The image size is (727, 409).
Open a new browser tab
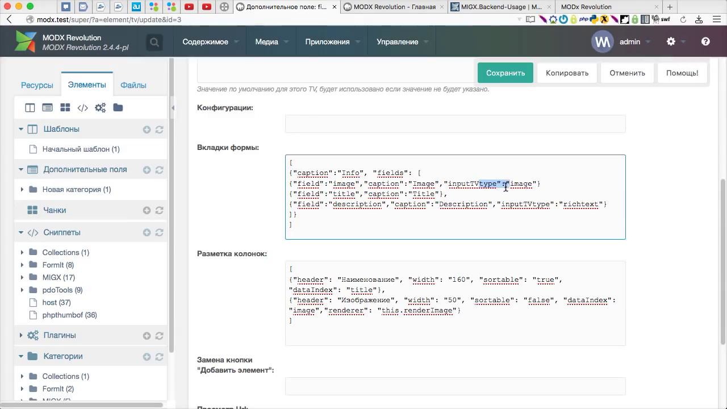[x=670, y=7]
